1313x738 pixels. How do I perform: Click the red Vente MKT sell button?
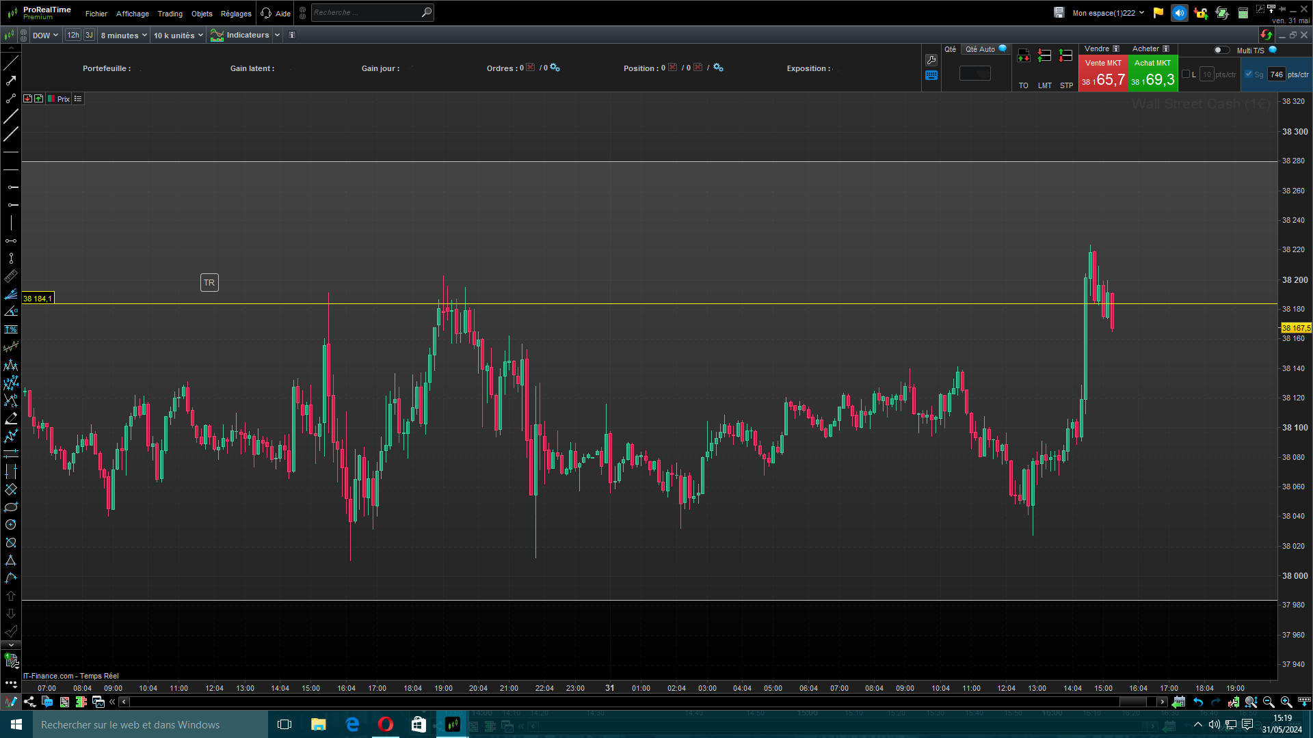tap(1102, 74)
